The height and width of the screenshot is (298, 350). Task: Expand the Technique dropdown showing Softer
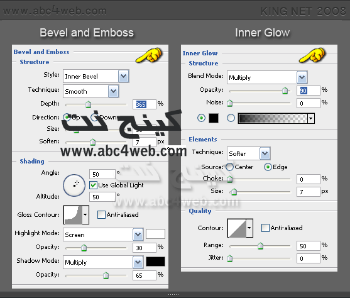tap(249, 153)
